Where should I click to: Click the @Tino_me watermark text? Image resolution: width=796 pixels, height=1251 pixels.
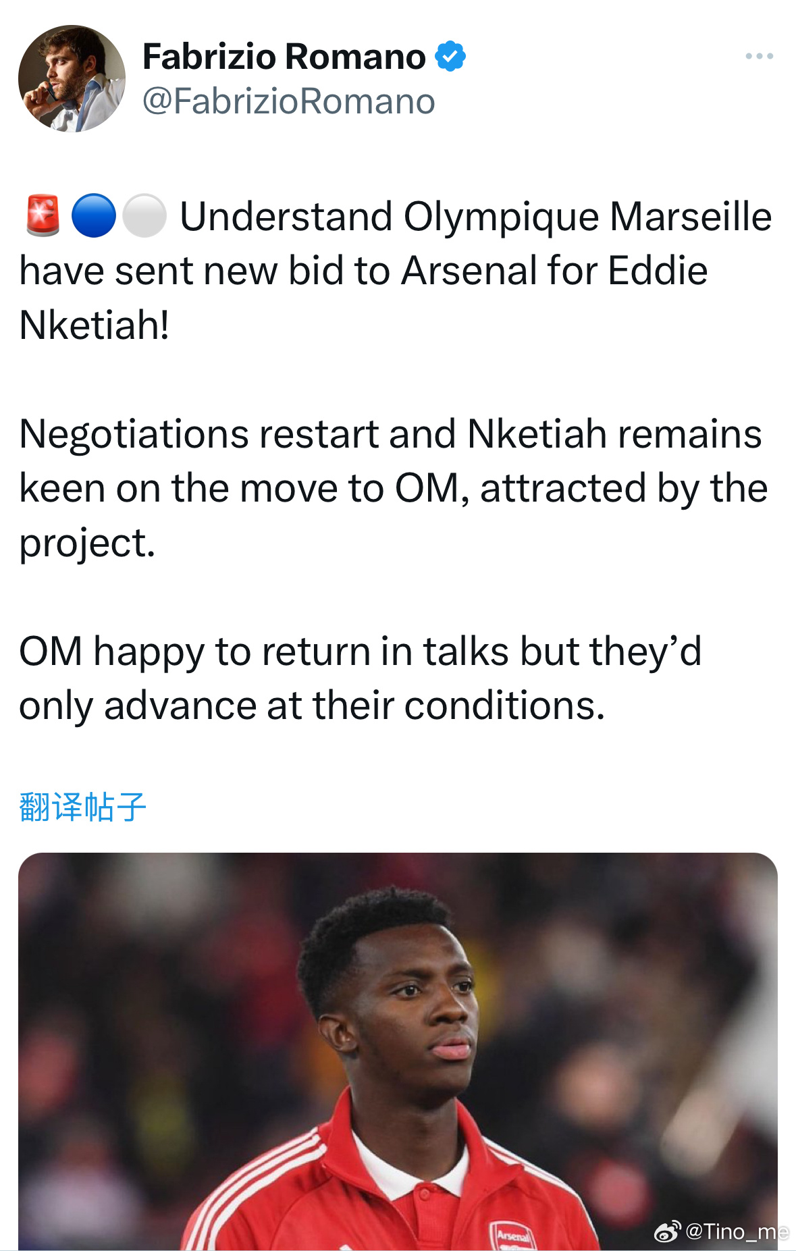click(737, 1232)
